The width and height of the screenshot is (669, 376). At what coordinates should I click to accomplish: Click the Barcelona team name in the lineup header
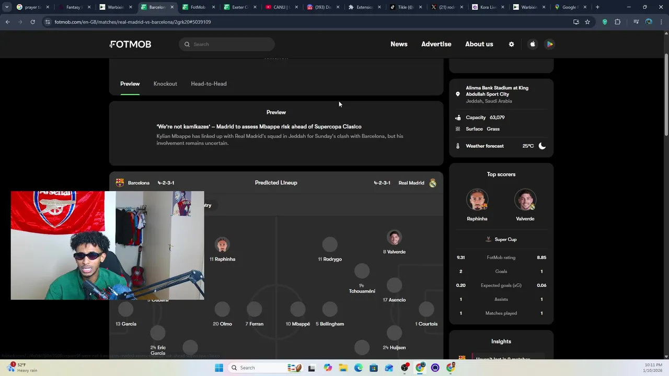[139, 183]
